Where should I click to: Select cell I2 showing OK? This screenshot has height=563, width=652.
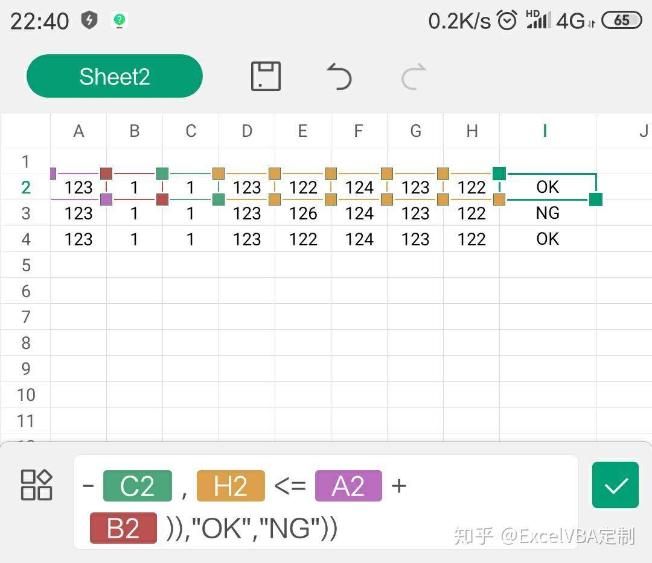[x=548, y=187]
